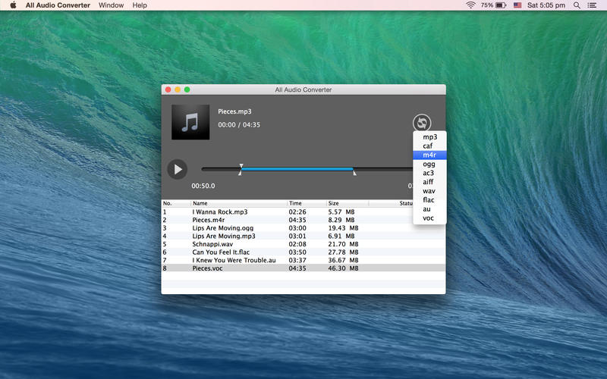The height and width of the screenshot is (379, 607).
Task: Select row Schnappi.wav
Action: point(303,244)
